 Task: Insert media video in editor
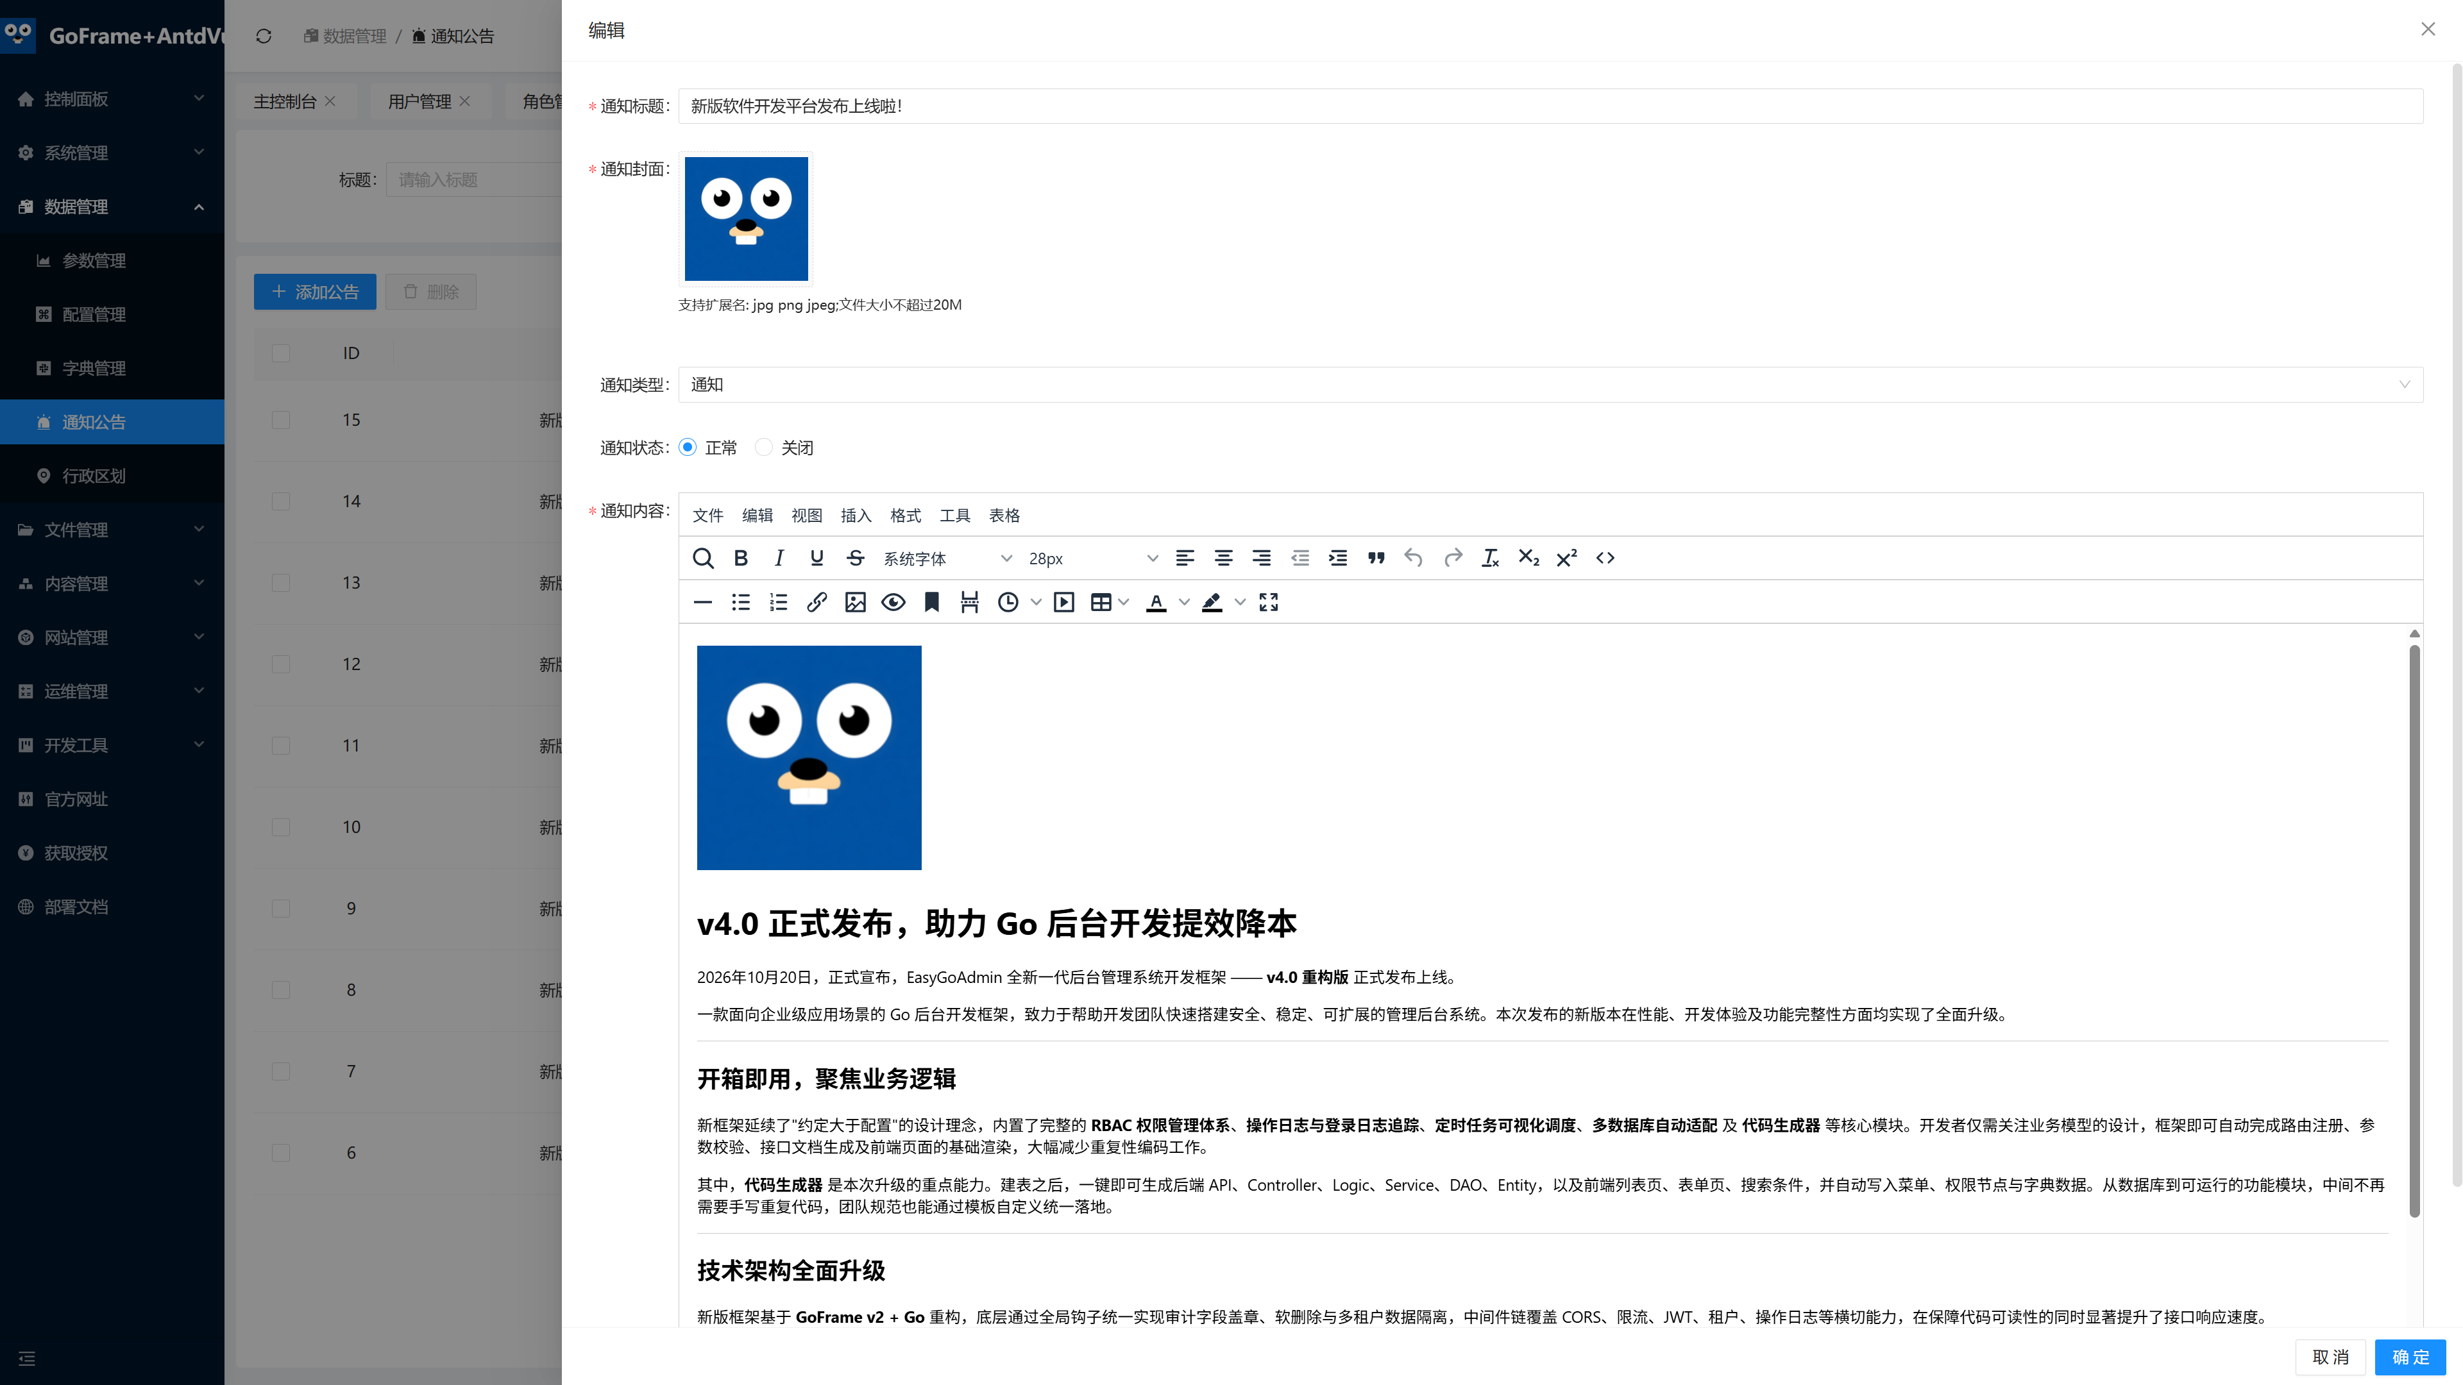tap(1064, 602)
